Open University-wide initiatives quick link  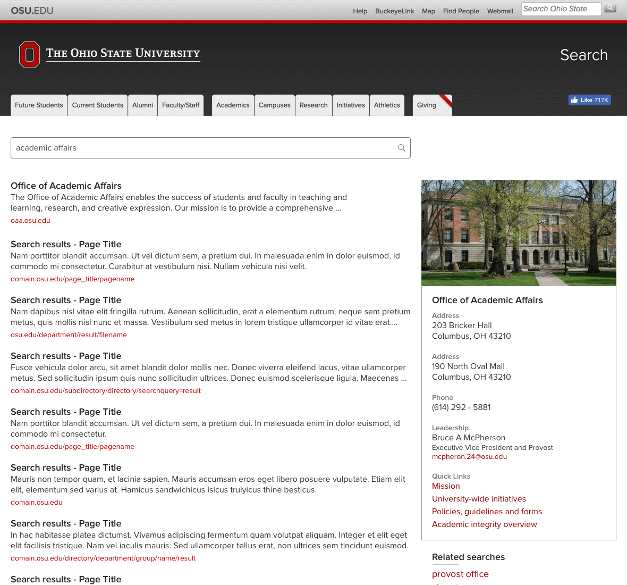(x=479, y=499)
